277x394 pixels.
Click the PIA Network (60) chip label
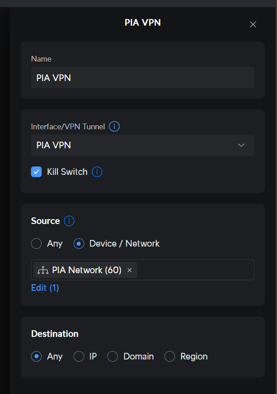(86, 270)
